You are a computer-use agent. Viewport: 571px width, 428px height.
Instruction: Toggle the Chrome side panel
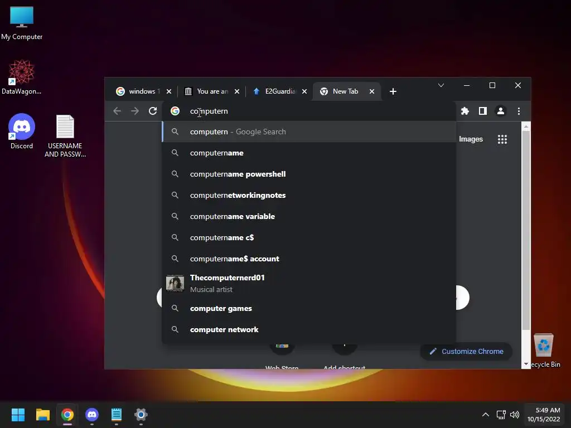point(483,111)
